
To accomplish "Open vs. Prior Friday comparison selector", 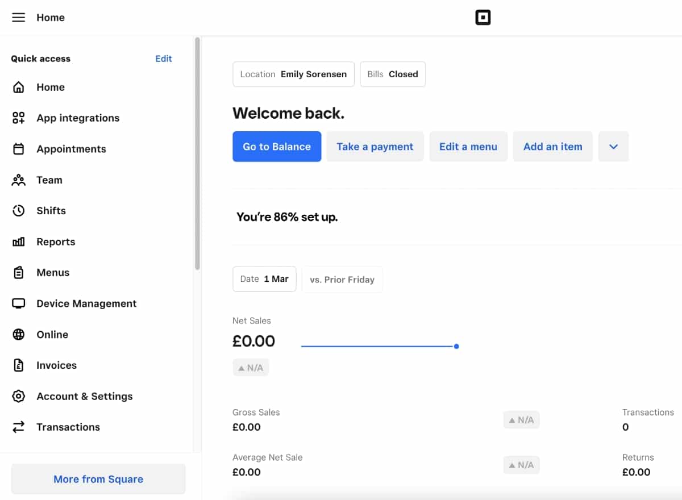I will point(342,280).
